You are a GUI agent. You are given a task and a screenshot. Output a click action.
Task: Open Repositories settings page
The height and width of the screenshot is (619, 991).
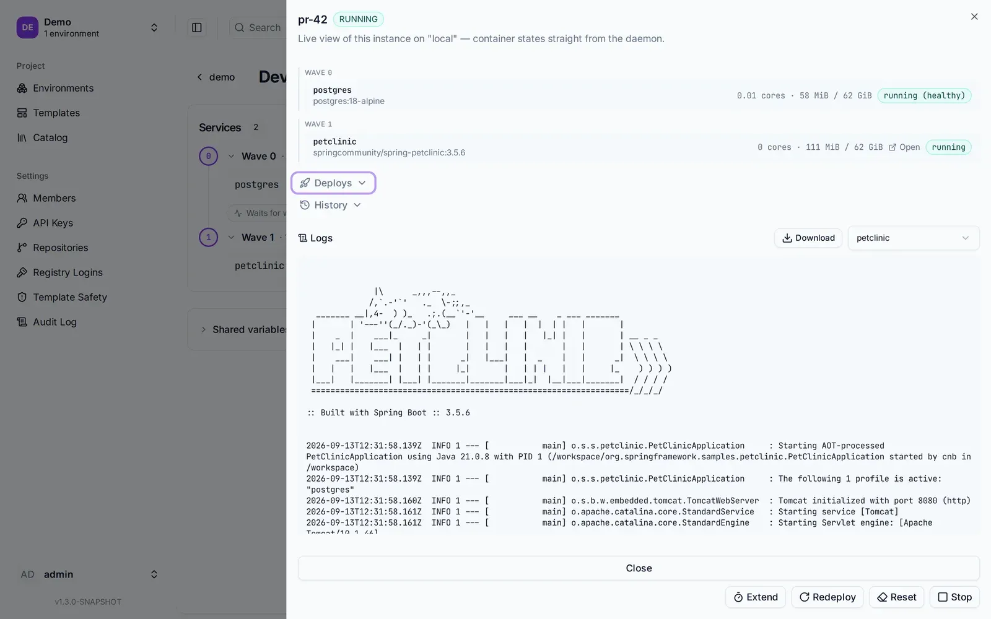click(x=60, y=248)
